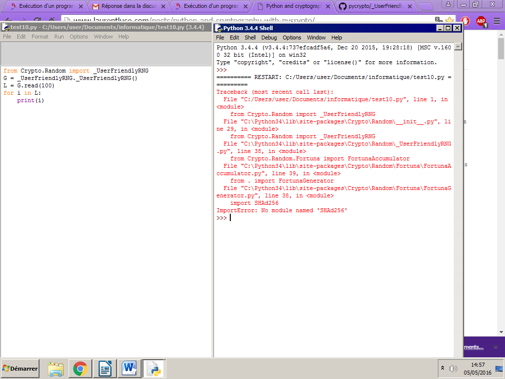Screen dimensions: 505x379
Task: Click 'for i in L:' line in editor
Action: click(22, 93)
